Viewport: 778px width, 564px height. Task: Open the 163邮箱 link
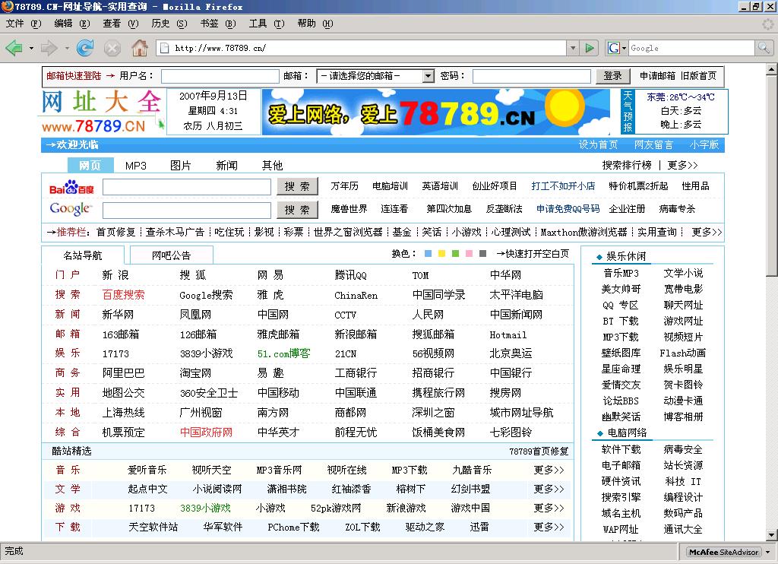(121, 334)
